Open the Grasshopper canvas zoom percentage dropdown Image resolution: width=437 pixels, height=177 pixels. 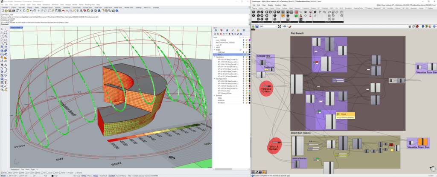click(276, 26)
